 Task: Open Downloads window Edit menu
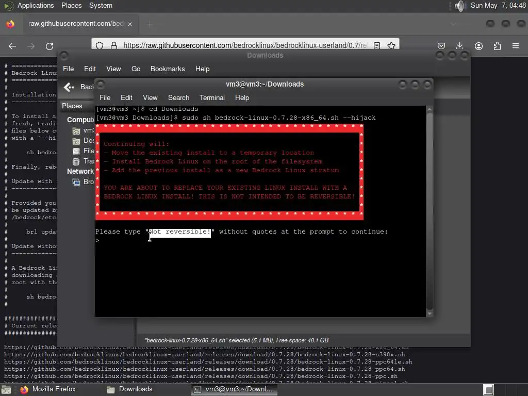(90, 69)
